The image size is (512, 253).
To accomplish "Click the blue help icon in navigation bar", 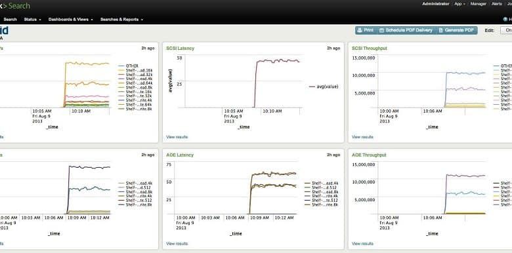I will tap(505, 20).
